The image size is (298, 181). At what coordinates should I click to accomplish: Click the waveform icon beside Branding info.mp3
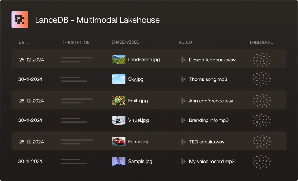click(182, 120)
